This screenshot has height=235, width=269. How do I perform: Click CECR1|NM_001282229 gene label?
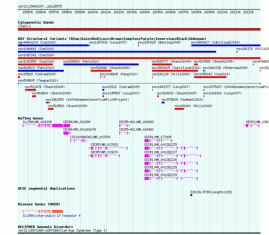coord(160,175)
